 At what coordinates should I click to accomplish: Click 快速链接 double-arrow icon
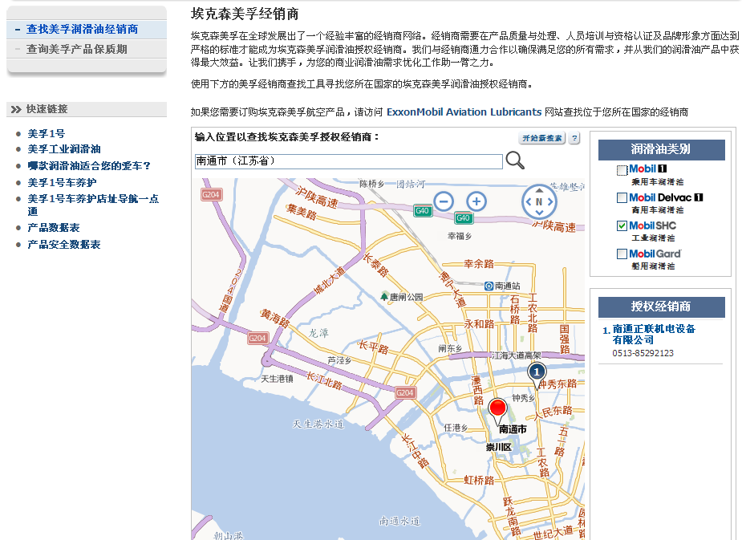coord(17,109)
